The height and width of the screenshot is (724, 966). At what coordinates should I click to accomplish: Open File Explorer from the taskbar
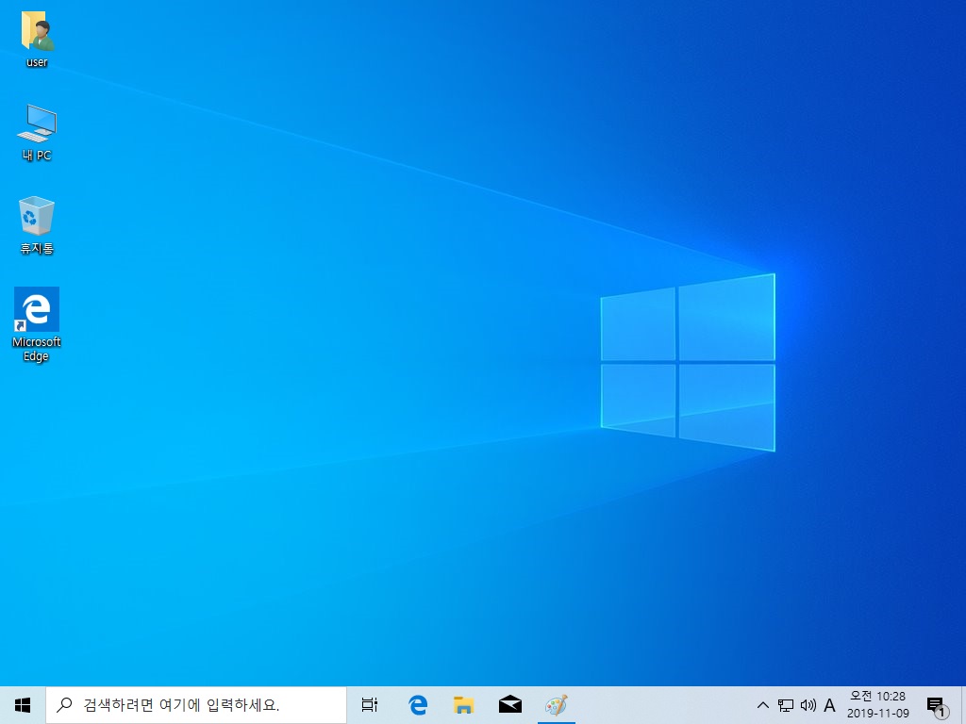[x=463, y=705]
